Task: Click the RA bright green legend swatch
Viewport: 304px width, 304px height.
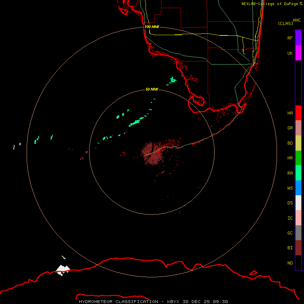Action: pyautogui.click(x=298, y=173)
